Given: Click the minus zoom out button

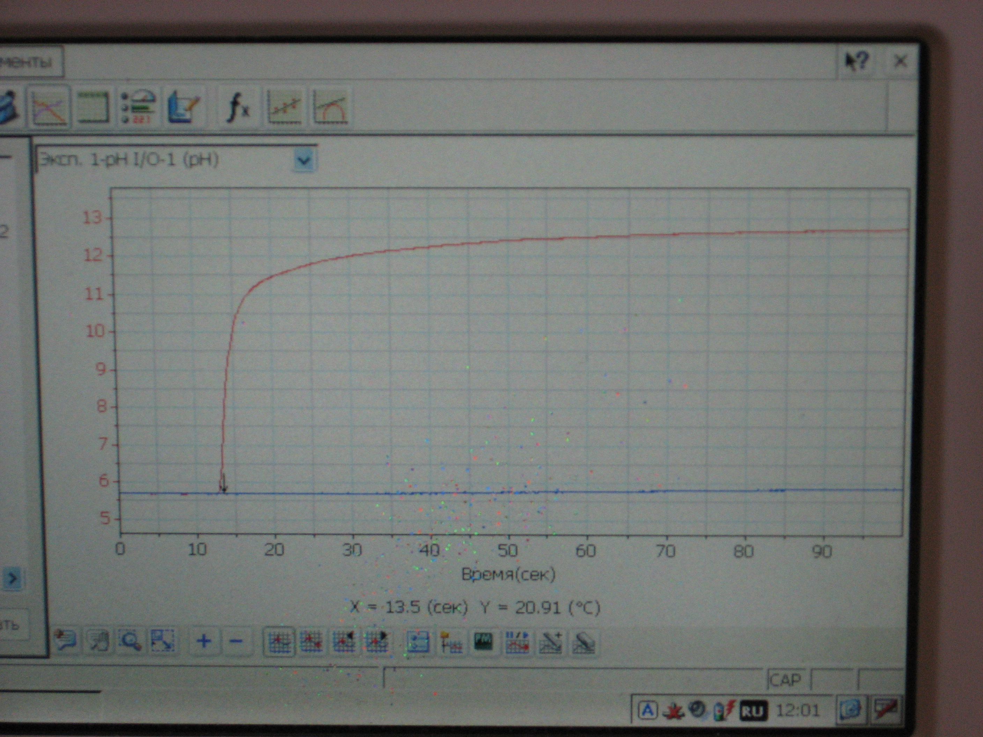Looking at the screenshot, I should click(236, 641).
